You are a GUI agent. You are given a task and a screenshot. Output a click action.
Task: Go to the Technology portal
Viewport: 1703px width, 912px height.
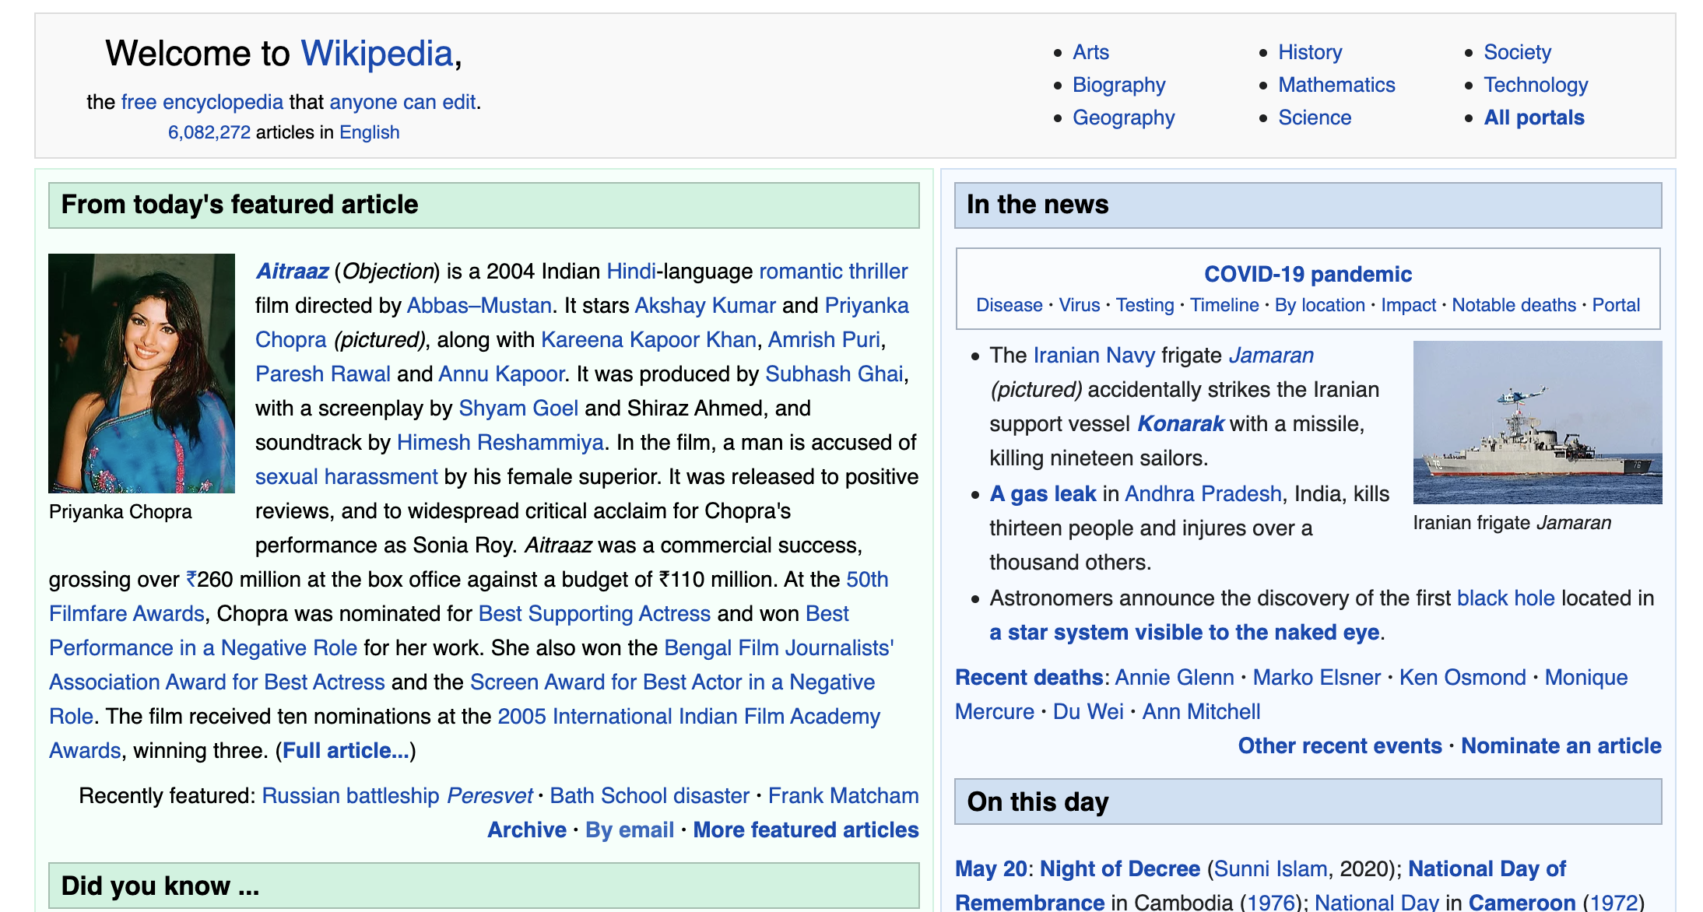tap(1536, 85)
